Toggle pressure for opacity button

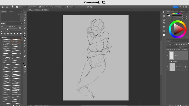[x=40, y=7]
